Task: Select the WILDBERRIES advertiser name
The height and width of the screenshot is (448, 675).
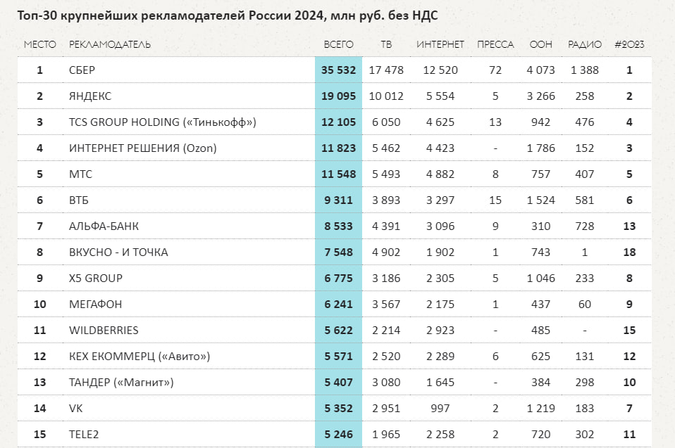Action: click(104, 331)
